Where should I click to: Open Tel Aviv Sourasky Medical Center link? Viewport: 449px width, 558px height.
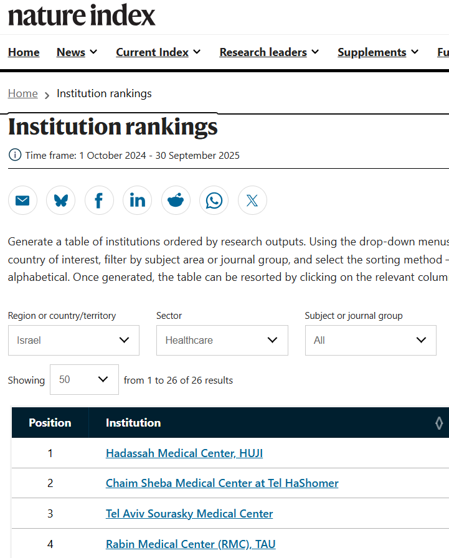(x=189, y=514)
